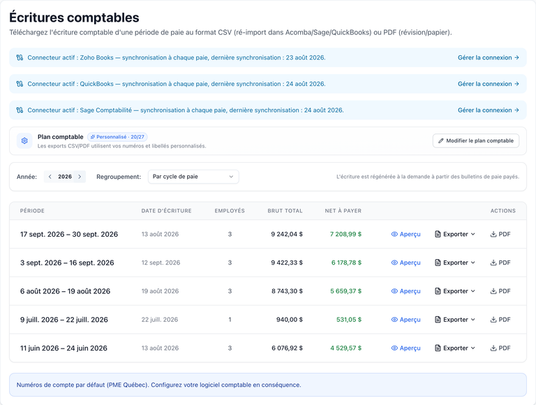Expand Exporter menu for 17 sept. – 30 sept. row
Screen dimensions: 536x405
click(455, 235)
